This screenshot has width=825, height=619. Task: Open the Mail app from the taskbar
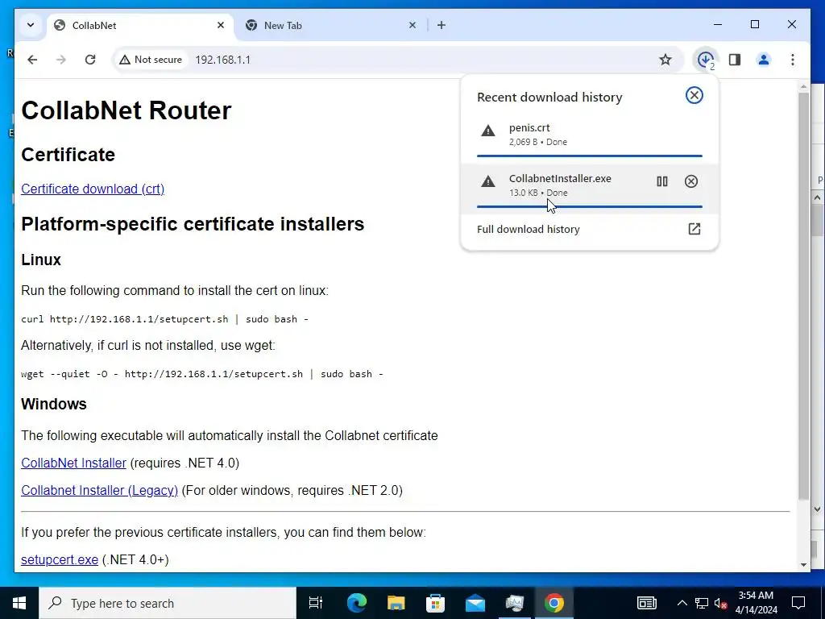coord(475,603)
